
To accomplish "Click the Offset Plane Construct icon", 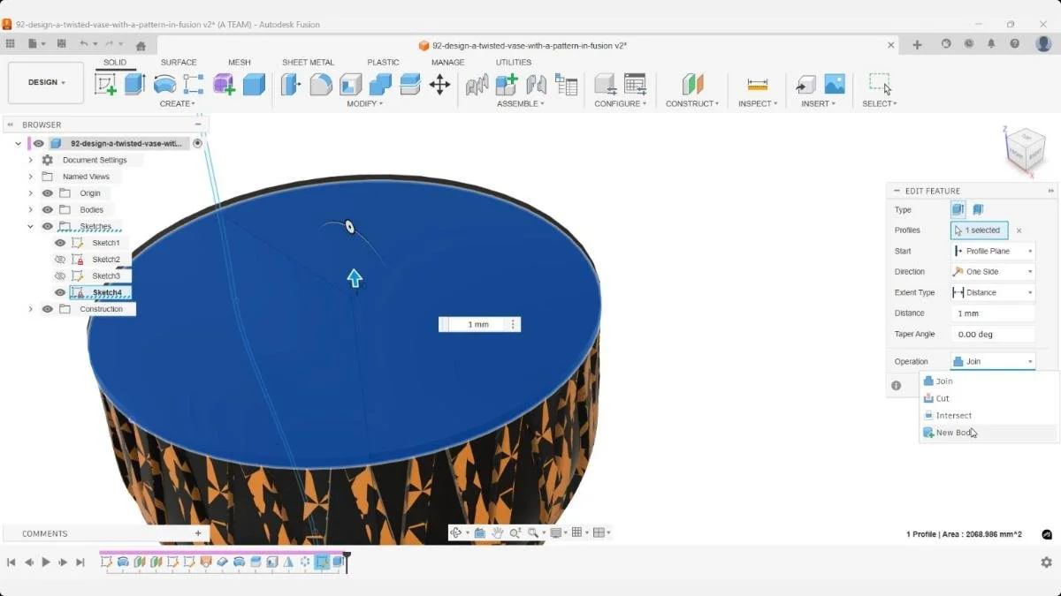I will 692,84.
